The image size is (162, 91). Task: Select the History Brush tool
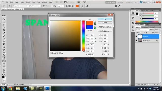tap(4, 44)
